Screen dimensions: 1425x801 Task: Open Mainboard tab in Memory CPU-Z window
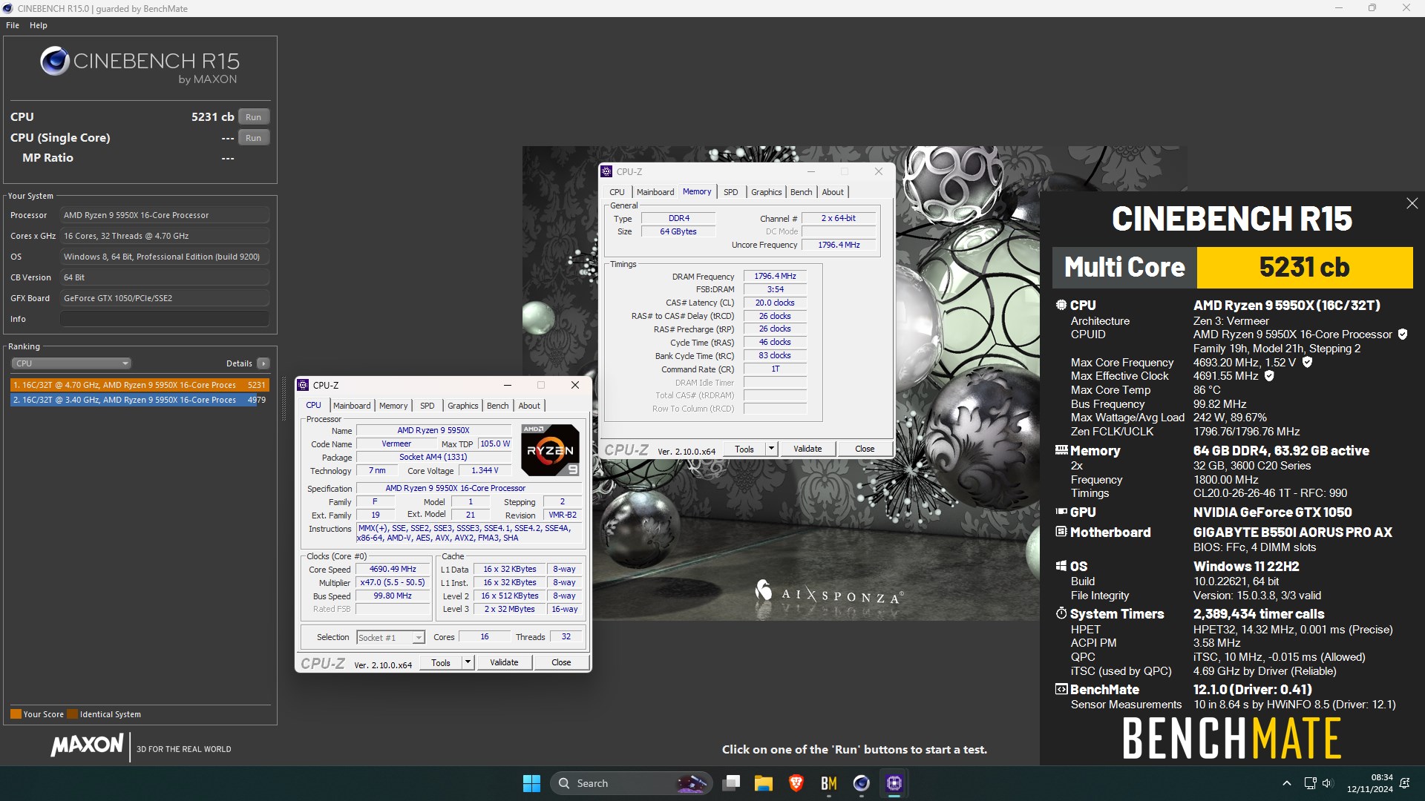tap(655, 192)
